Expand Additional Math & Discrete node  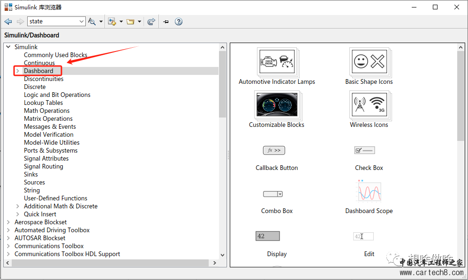(x=18, y=206)
